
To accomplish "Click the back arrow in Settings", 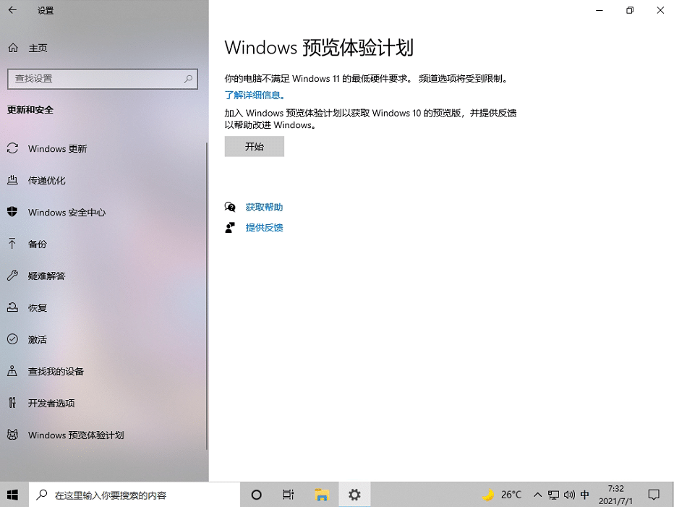I will click(11, 11).
